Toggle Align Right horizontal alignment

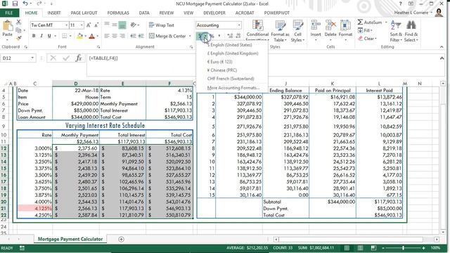click(x=122, y=36)
